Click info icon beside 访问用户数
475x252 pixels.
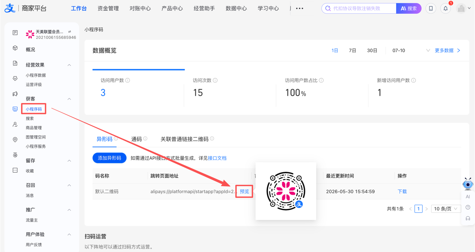coord(128,80)
